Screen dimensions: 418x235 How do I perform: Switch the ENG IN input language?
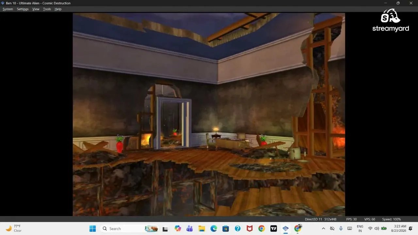(360, 228)
